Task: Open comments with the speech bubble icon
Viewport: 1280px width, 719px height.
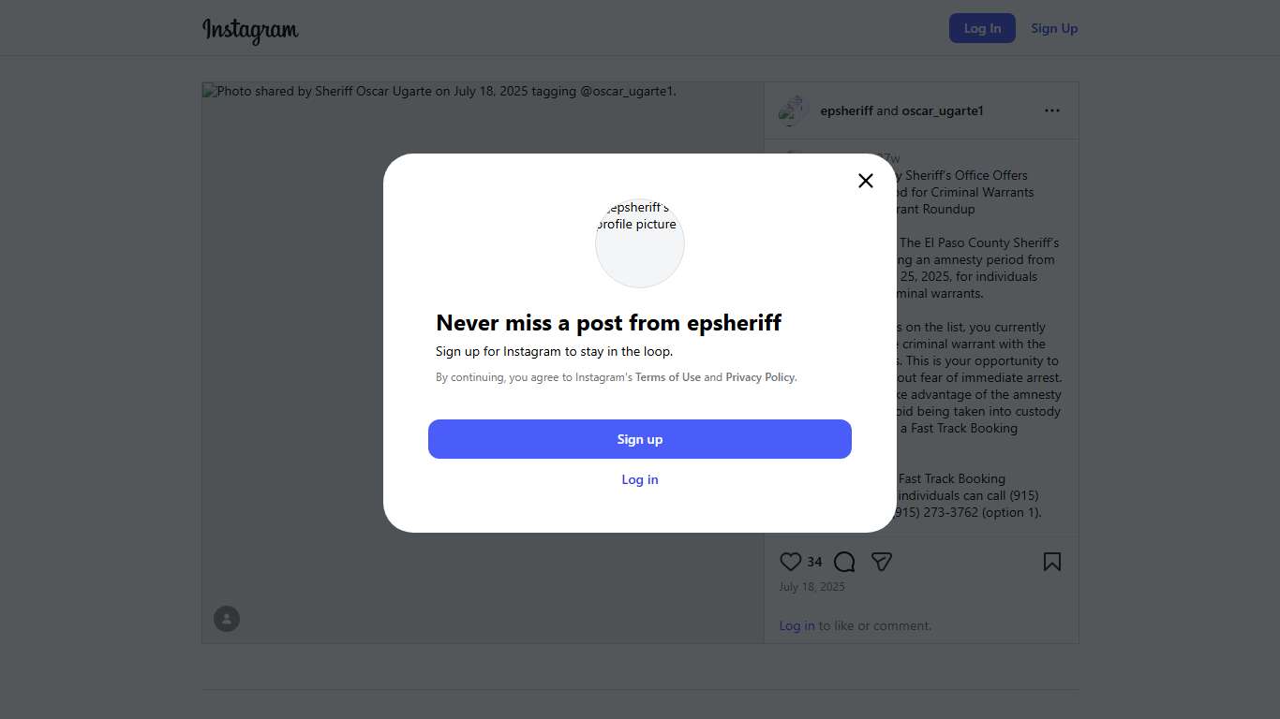Action: [x=844, y=562]
